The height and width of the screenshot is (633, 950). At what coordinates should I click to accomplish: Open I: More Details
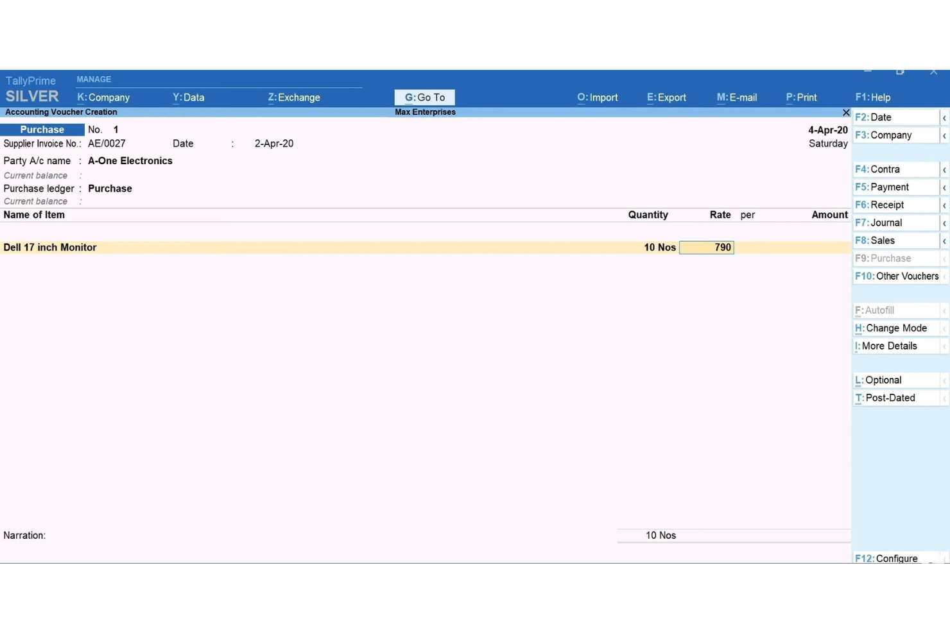point(895,346)
